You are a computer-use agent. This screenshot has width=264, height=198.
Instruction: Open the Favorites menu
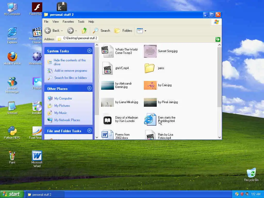68,22
